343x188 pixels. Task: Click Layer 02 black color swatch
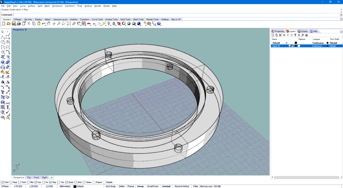pyautogui.click(x=296, y=46)
